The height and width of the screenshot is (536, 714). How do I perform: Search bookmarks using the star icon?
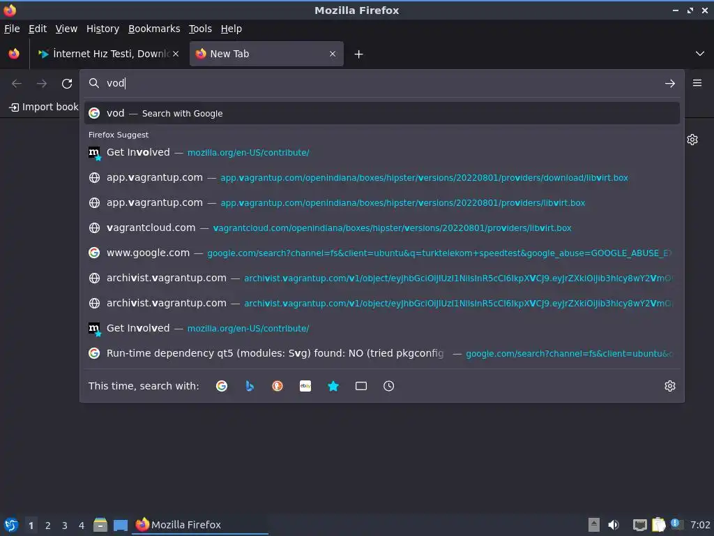333,386
